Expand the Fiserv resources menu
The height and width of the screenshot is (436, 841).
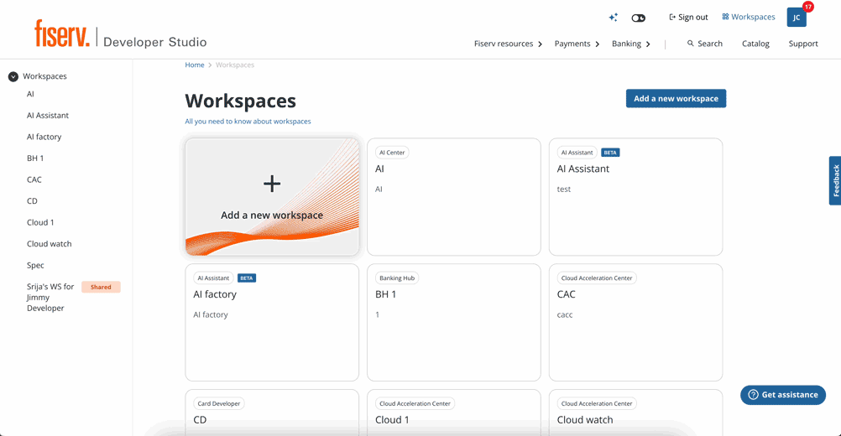click(x=509, y=44)
